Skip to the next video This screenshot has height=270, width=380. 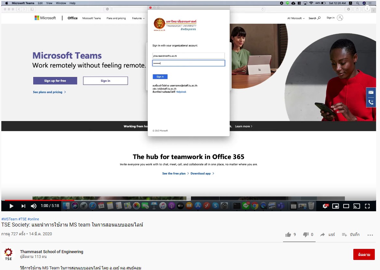pos(23,206)
